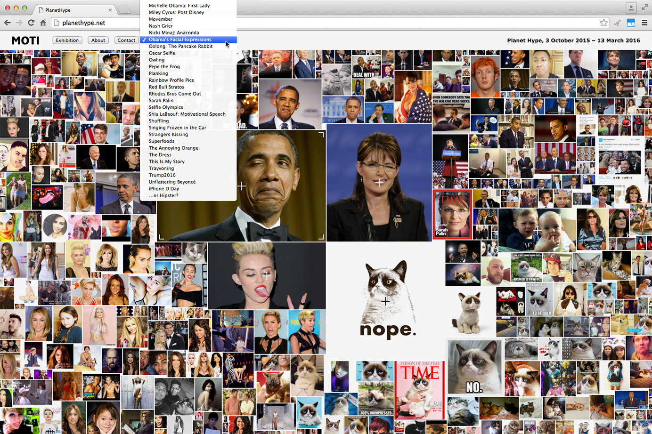
Task: Close the PlanetHype tab
Action: coord(110,10)
